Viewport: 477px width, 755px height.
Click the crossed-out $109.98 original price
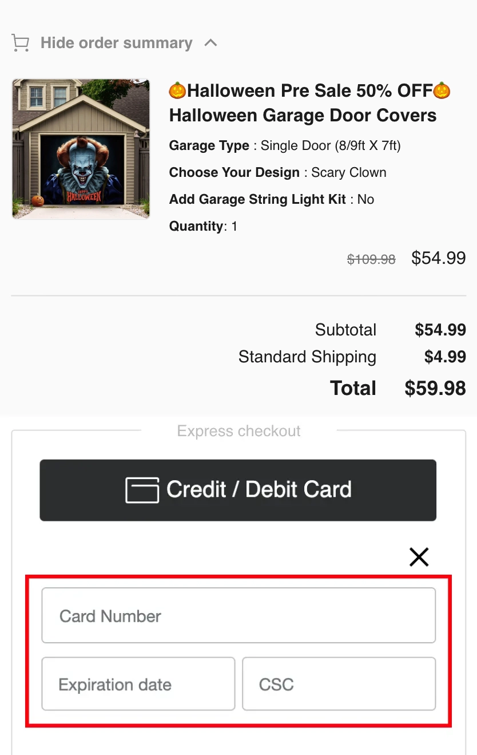[x=371, y=259]
